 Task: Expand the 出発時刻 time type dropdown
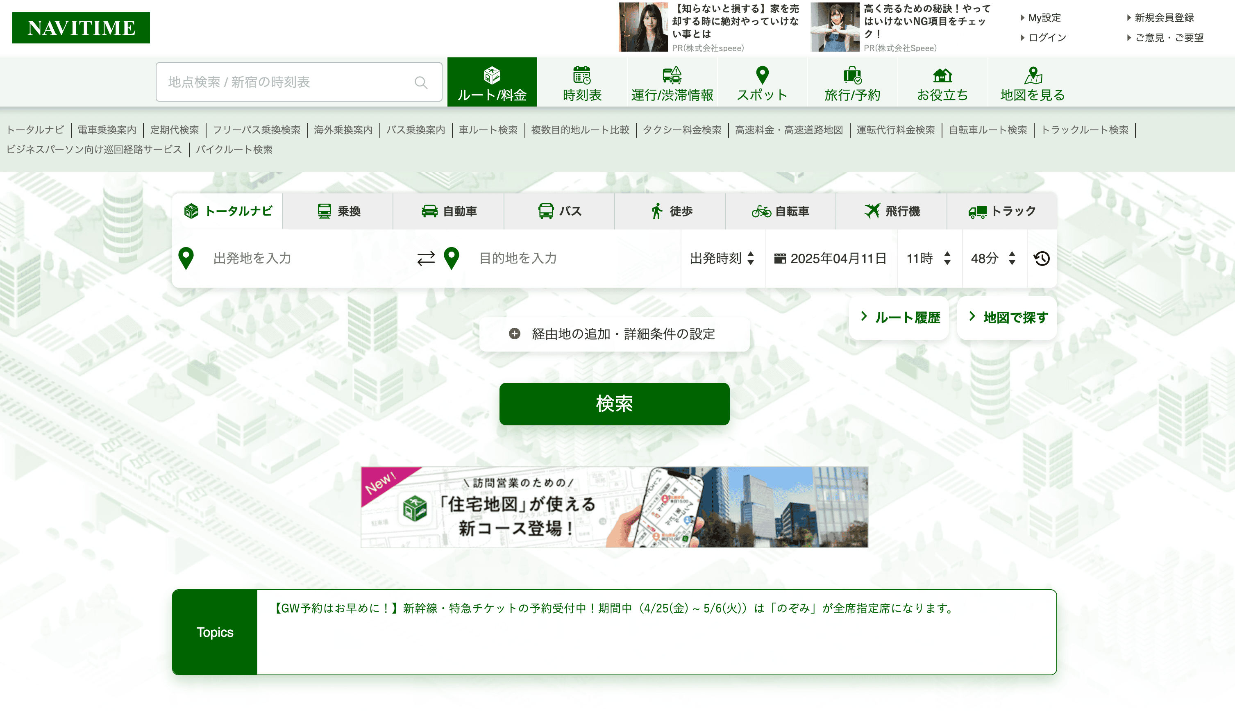click(722, 258)
